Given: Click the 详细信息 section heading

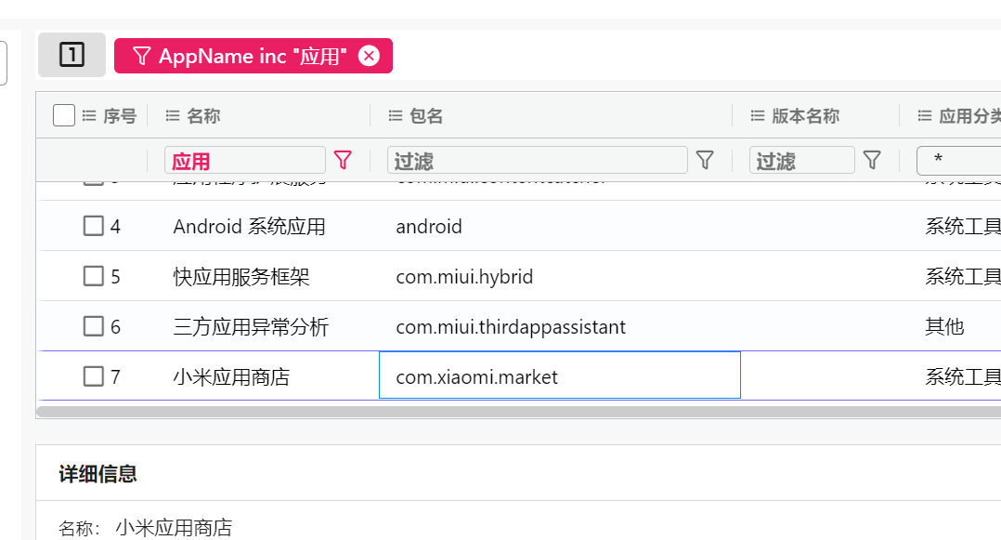Looking at the screenshot, I should (97, 474).
